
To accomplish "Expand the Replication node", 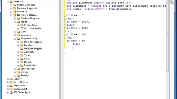I will point(7,86).
